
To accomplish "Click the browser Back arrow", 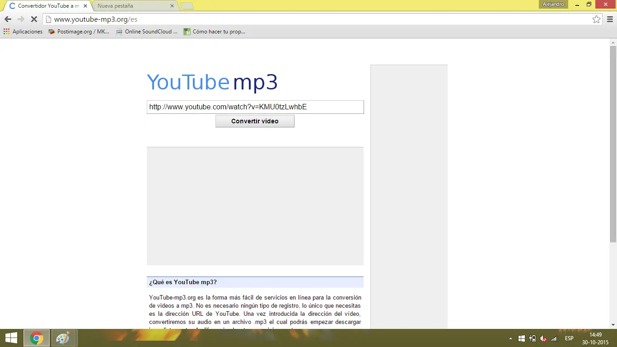I will click(8, 19).
